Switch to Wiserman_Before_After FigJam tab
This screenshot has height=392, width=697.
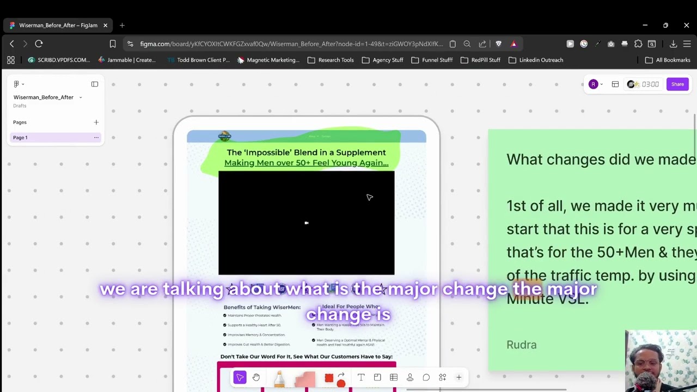(x=58, y=25)
